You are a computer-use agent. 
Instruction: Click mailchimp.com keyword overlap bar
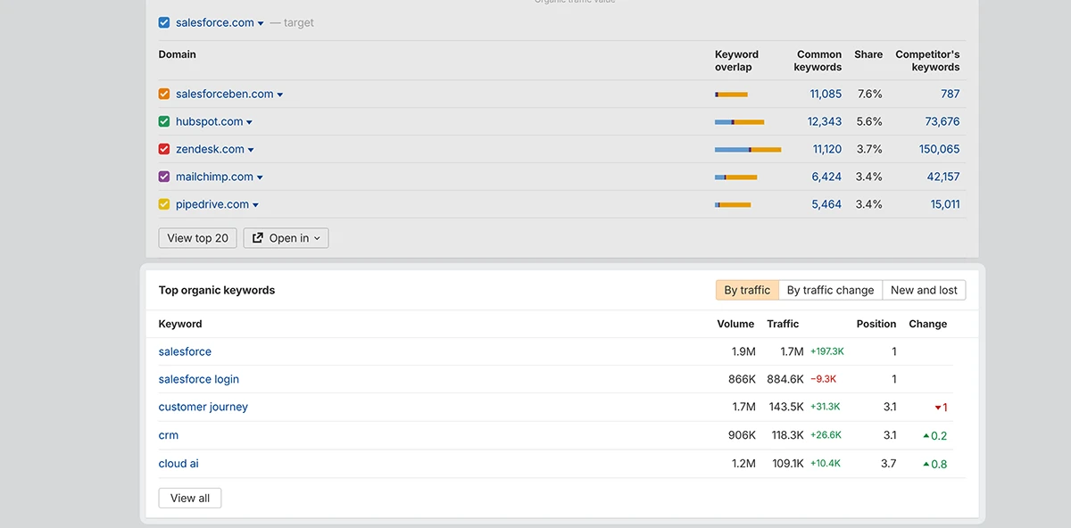(x=735, y=177)
